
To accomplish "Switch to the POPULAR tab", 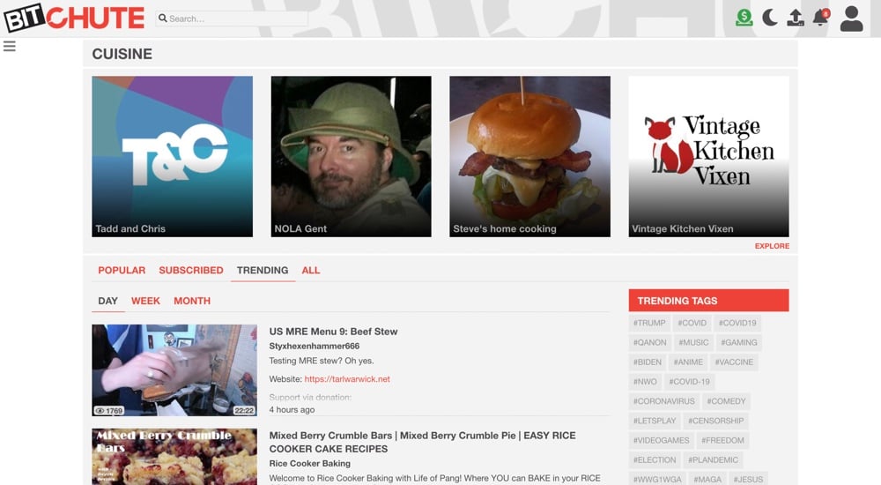I will (122, 270).
